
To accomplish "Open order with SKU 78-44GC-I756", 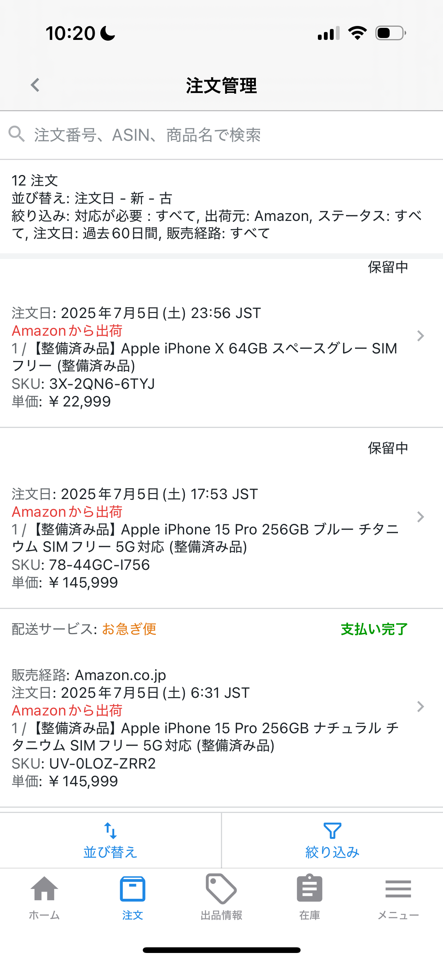I will 100,565.
